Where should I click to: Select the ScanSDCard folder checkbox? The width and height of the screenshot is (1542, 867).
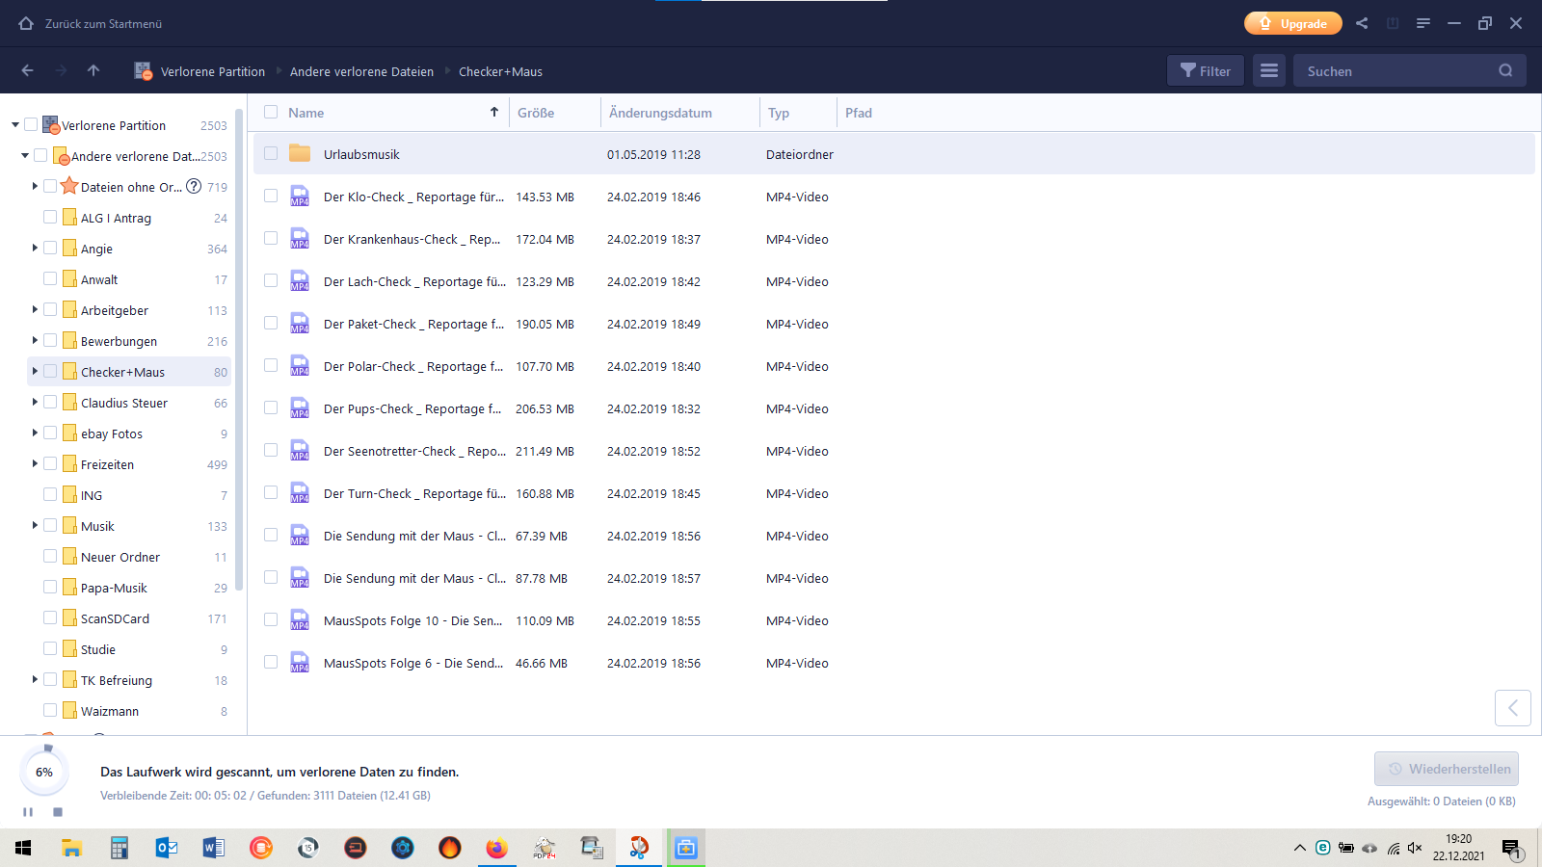[x=50, y=617]
